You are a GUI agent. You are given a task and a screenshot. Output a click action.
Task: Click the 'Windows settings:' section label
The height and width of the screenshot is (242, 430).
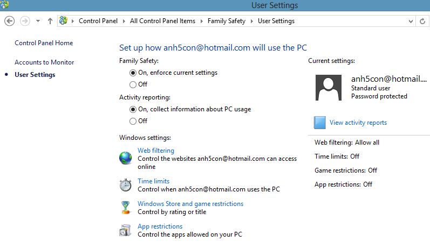click(145, 138)
